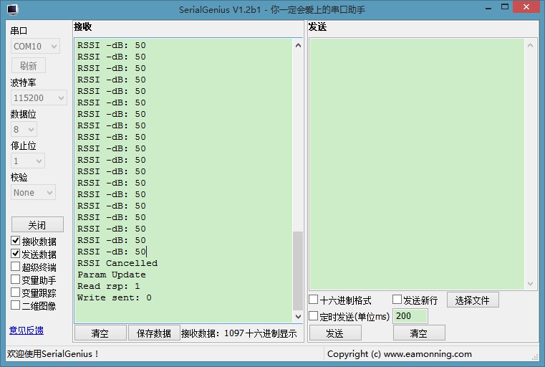Click the 'Write sent: 0' line
545x367 pixels.
[x=115, y=297]
